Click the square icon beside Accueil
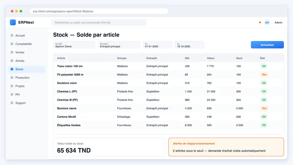293x165 pixels. (x=12, y=35)
